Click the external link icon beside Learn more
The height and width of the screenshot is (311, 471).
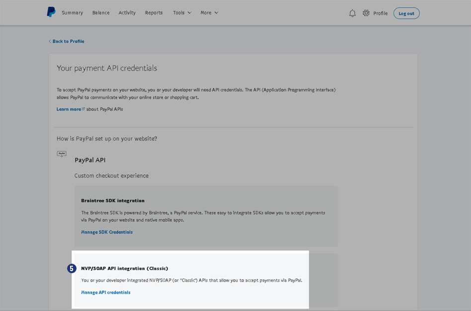[x=83, y=109]
